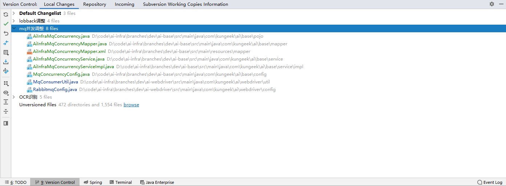506x186 pixels.
Task: Expand the lobback调整 changelist
Action: click(x=14, y=21)
